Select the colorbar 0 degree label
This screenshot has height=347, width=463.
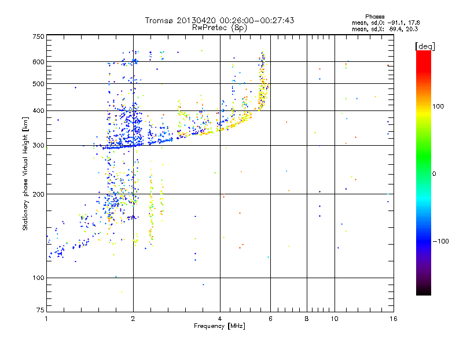[434, 174]
